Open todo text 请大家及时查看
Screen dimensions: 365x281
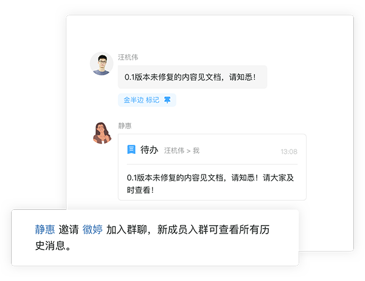[210, 184]
